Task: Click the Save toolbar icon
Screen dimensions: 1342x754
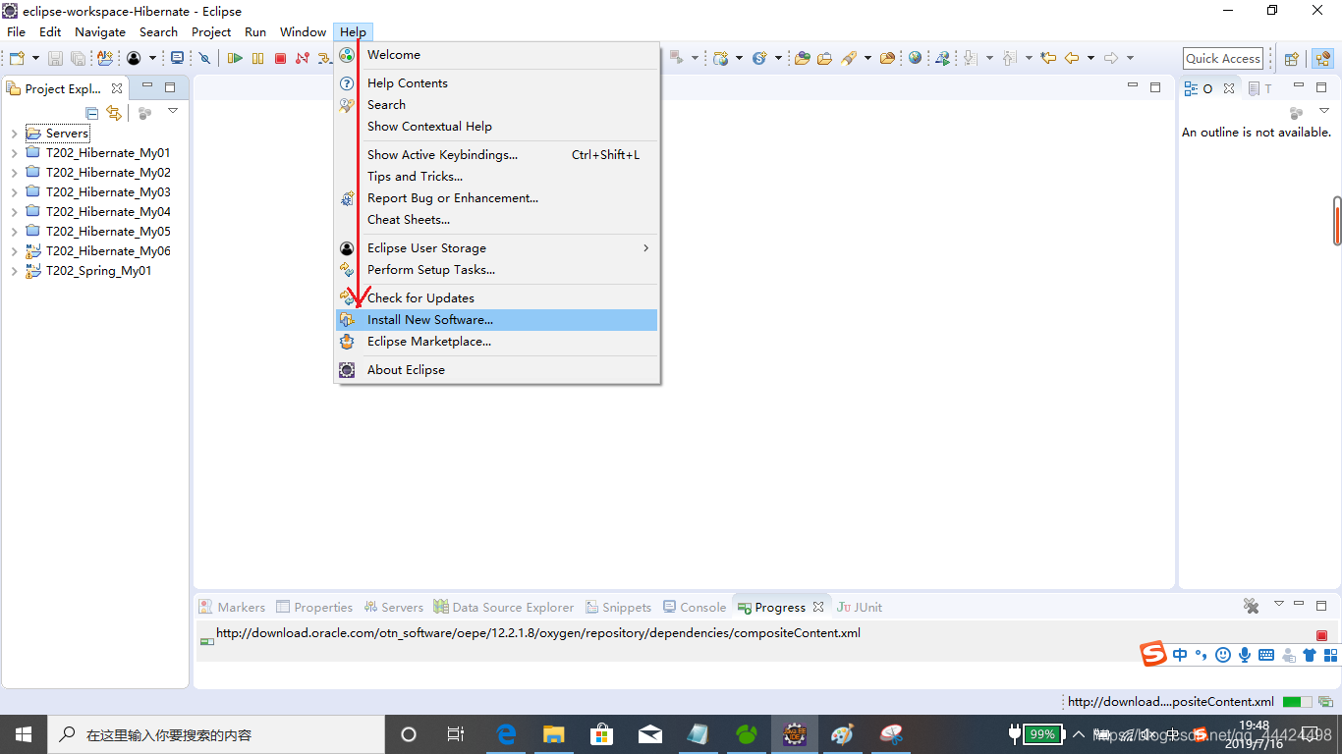Action: (x=56, y=59)
